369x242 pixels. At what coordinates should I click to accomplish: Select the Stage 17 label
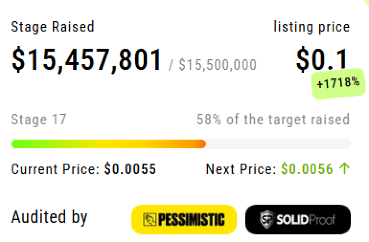click(x=39, y=119)
